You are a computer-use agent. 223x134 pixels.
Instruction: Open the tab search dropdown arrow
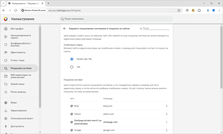pyautogui.click(x=3, y=3)
